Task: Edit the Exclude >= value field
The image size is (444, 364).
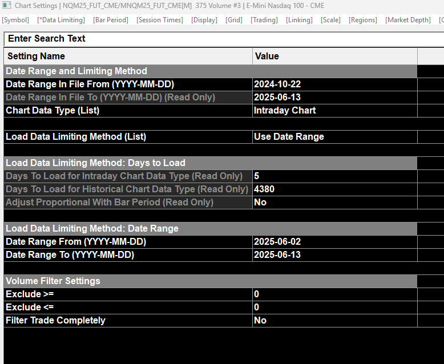Action: [x=334, y=294]
